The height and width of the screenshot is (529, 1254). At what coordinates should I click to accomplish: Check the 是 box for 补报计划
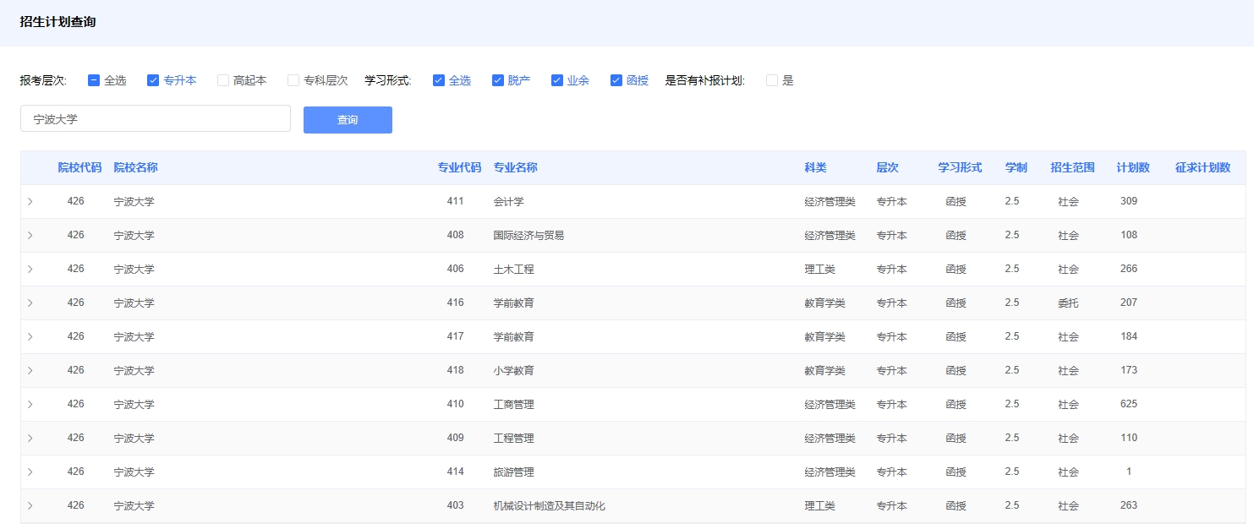772,80
